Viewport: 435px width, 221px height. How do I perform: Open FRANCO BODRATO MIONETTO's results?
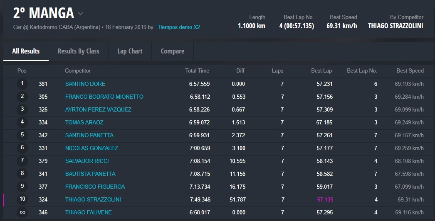(x=104, y=97)
